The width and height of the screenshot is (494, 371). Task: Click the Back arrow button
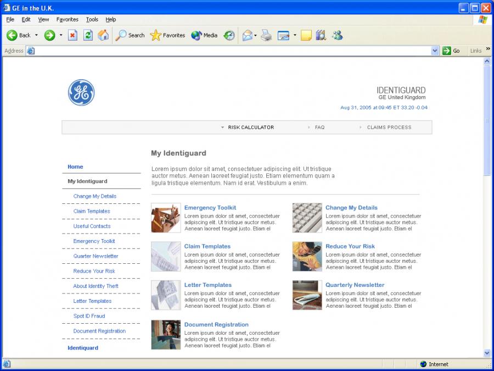point(12,35)
